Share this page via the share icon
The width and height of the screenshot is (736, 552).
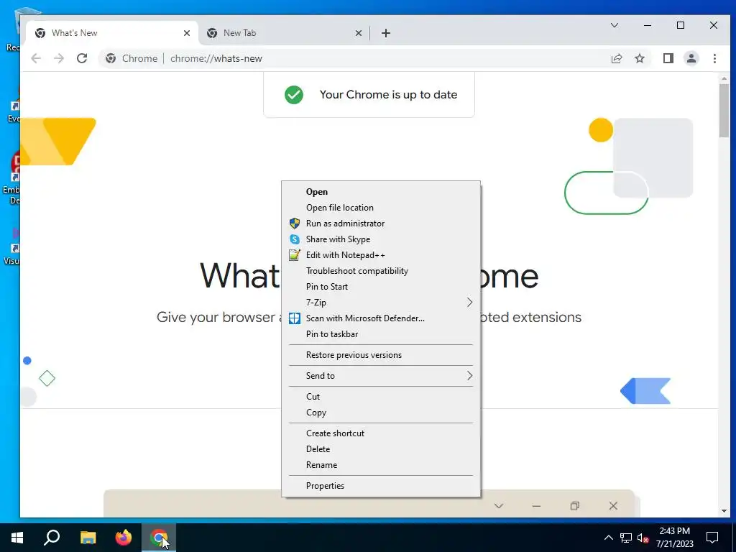click(x=616, y=58)
